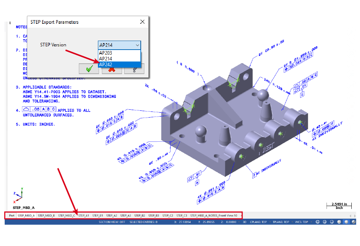
Task: Switch to STEP_MBD_A view tab
Action: 26,215
